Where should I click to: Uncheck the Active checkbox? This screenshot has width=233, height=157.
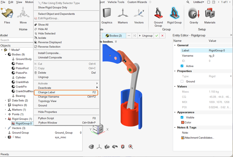(182, 66)
